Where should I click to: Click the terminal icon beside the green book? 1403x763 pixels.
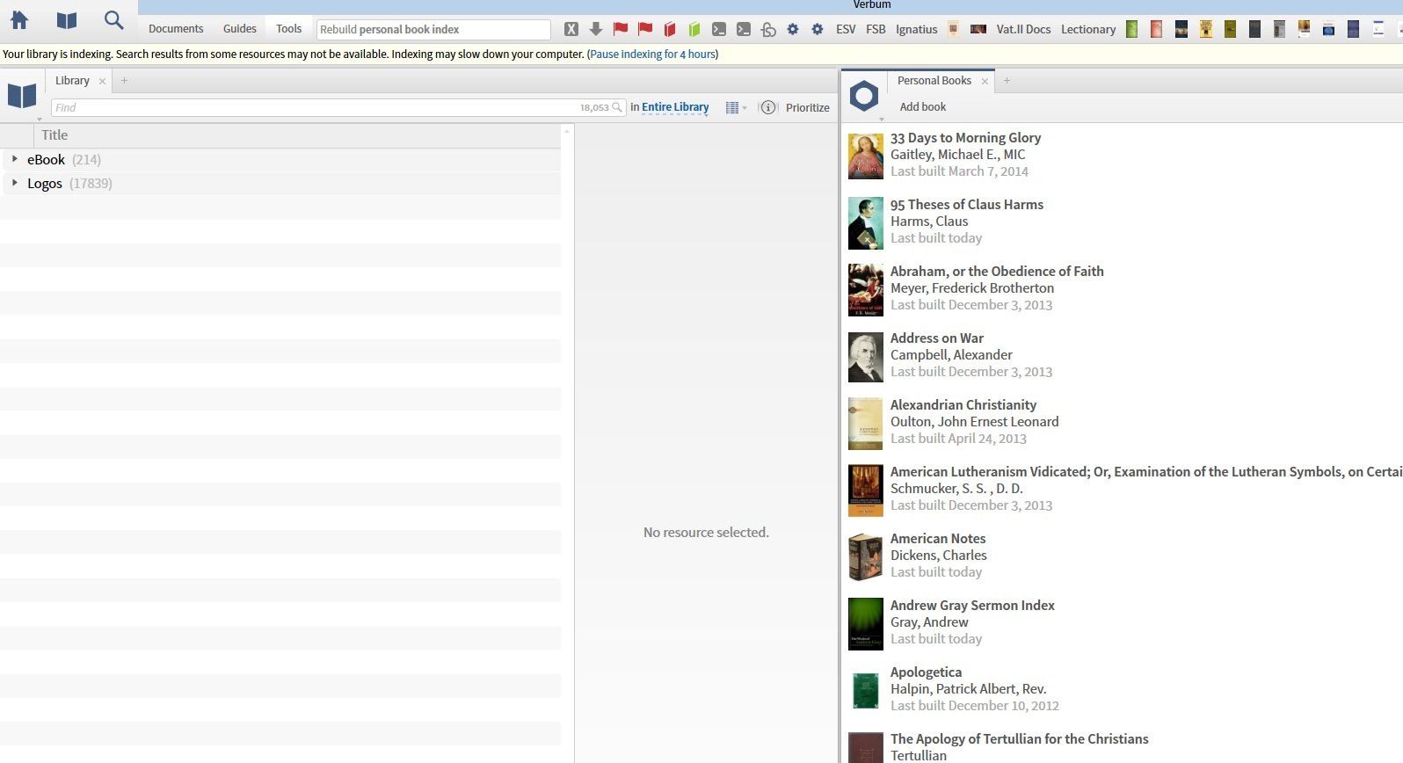pos(719,29)
